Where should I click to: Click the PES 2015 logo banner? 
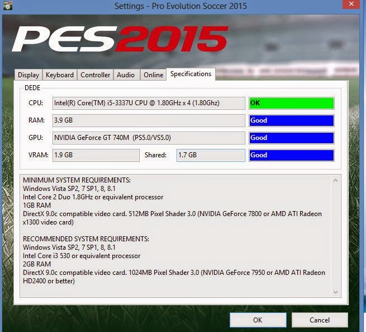click(x=120, y=39)
